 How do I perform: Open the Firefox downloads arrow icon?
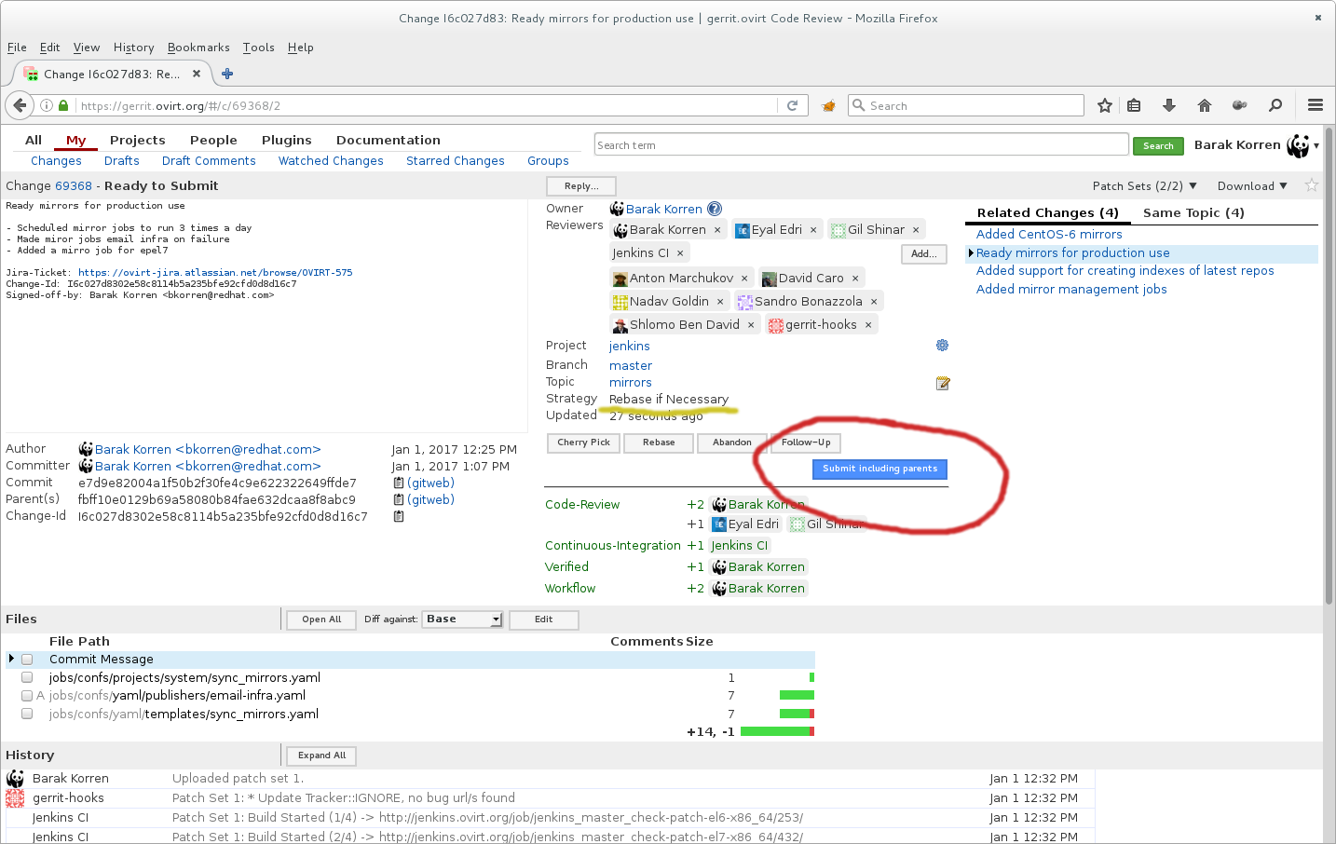click(1168, 105)
